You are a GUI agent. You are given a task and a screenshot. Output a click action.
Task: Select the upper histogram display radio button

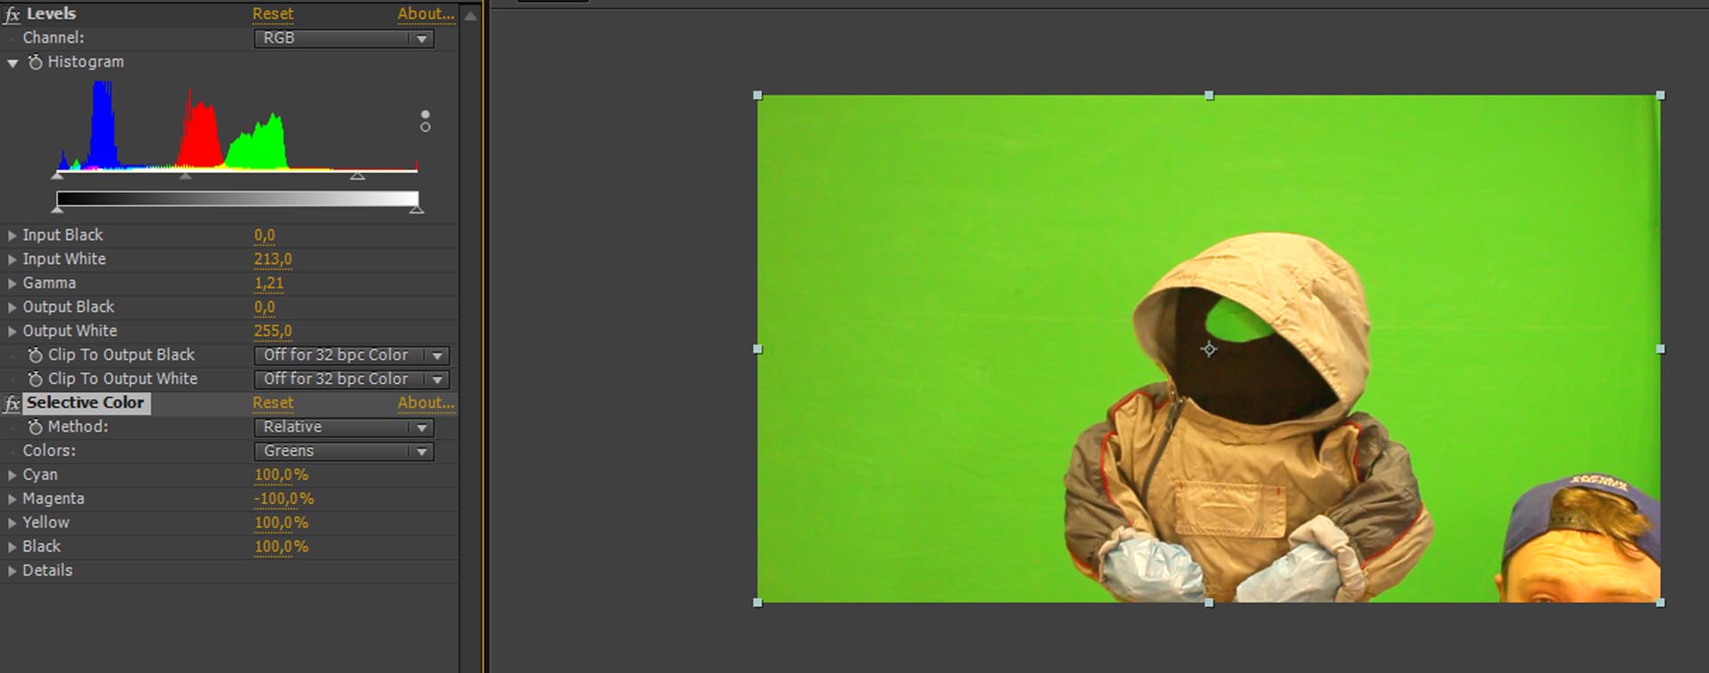click(x=425, y=115)
